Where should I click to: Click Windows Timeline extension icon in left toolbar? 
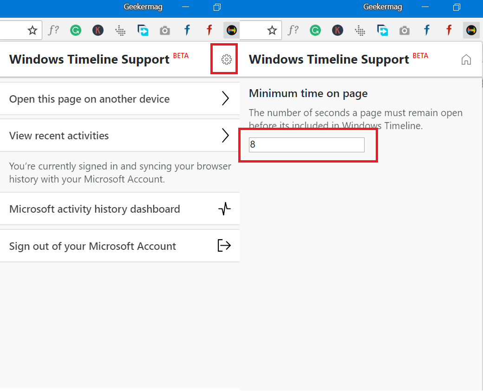pyautogui.click(x=231, y=30)
